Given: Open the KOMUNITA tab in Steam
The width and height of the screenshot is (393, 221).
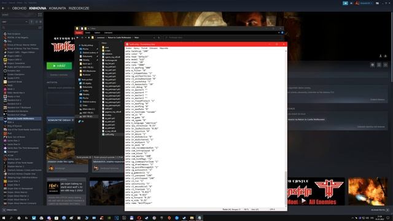Looking at the screenshot, I should click(x=57, y=8).
